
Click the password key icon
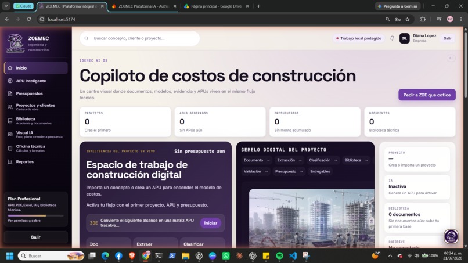pyautogui.click(x=398, y=19)
